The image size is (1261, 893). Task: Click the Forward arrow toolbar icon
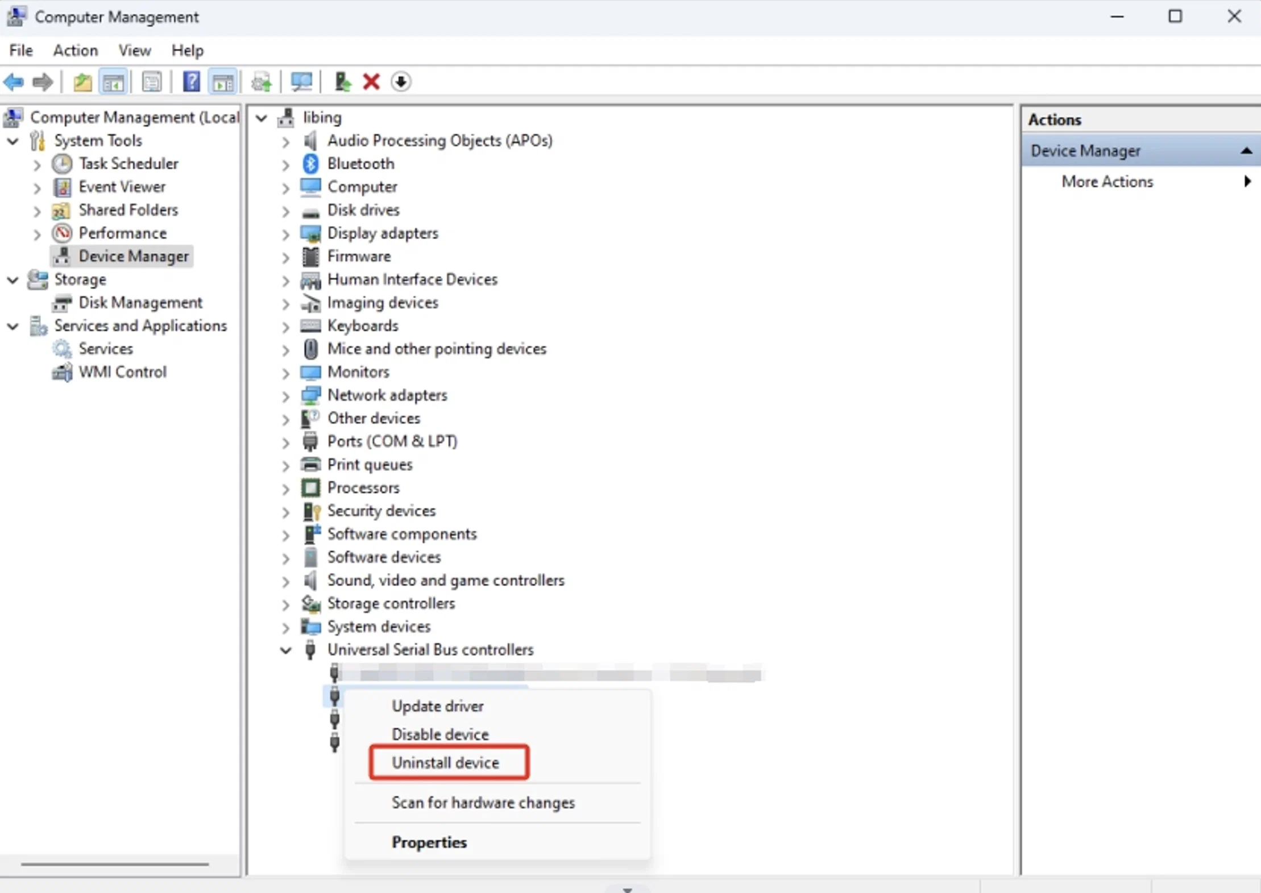pos(43,82)
